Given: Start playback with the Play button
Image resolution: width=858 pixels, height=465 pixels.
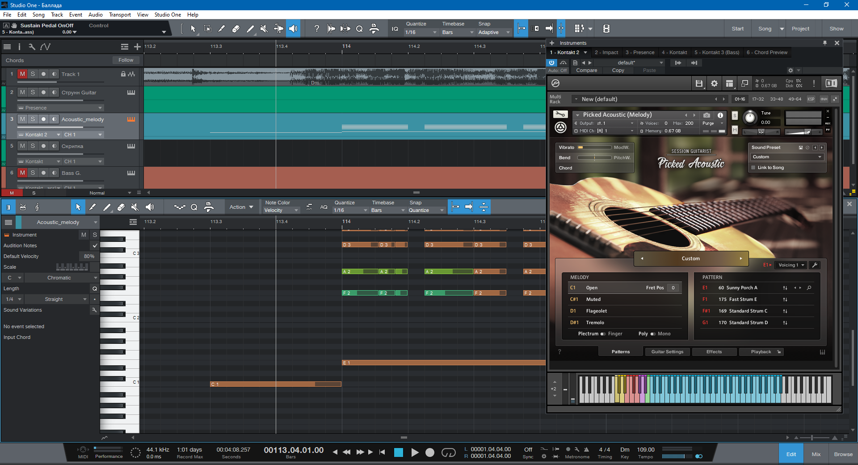Looking at the screenshot, I should [x=415, y=452].
